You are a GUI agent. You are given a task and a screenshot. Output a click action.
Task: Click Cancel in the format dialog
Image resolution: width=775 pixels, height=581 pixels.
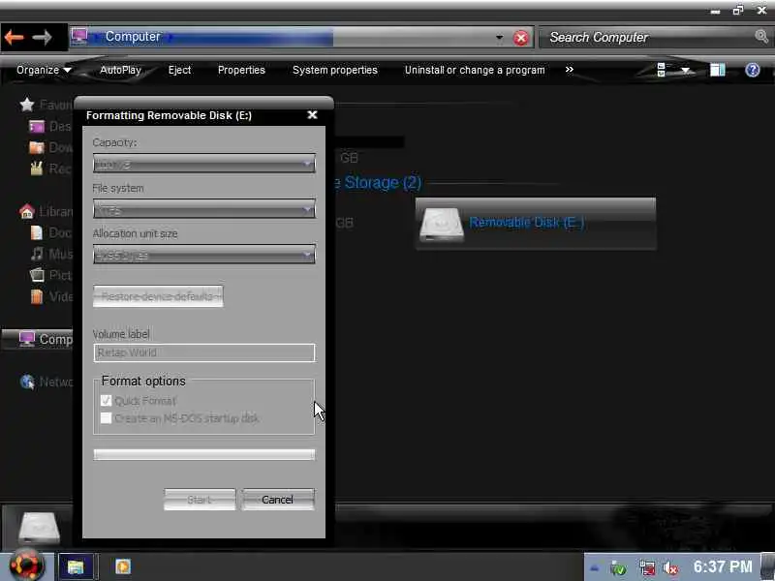278,500
